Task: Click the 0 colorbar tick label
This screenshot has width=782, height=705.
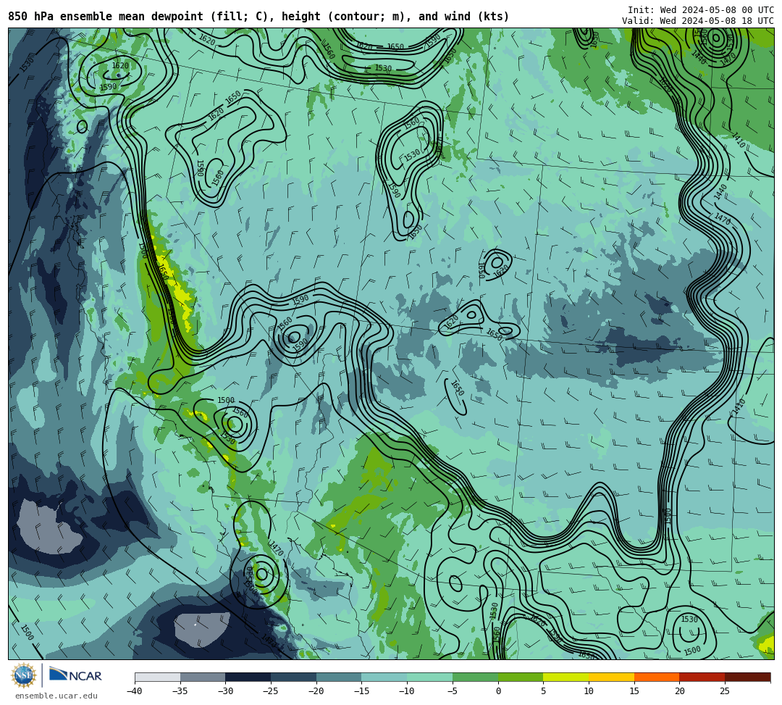Action: coord(498,691)
